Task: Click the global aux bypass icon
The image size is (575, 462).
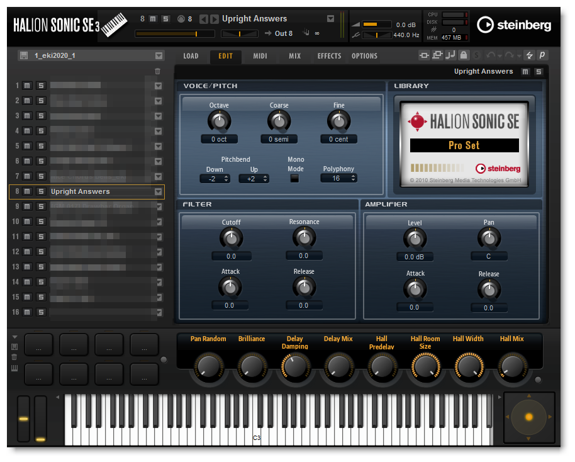Action: pyautogui.click(x=437, y=55)
